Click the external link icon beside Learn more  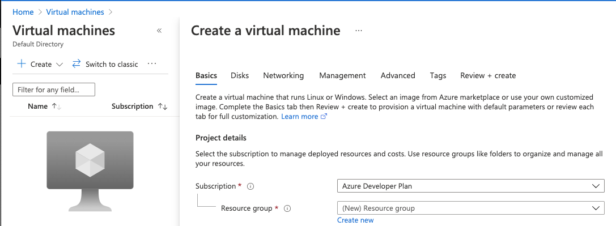click(324, 117)
